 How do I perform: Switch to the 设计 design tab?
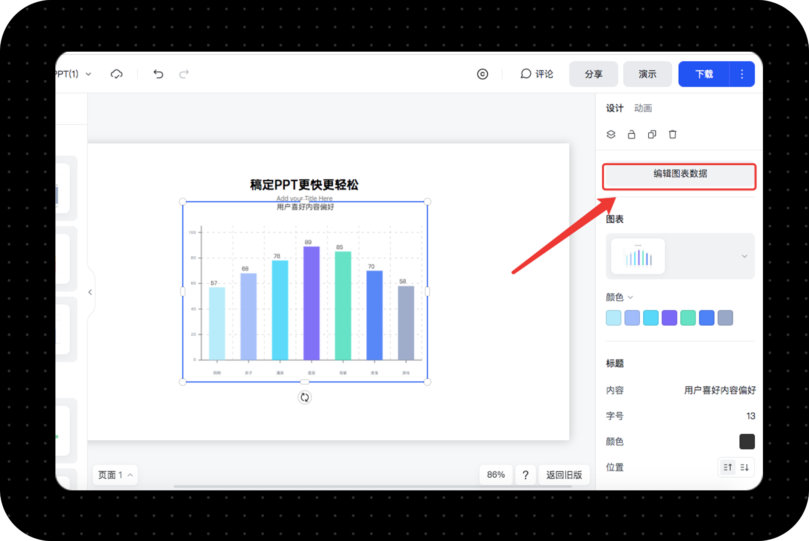pos(615,108)
